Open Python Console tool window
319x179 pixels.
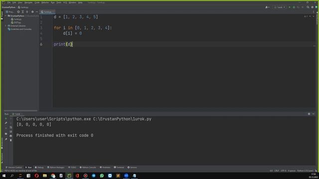[x=88, y=168]
